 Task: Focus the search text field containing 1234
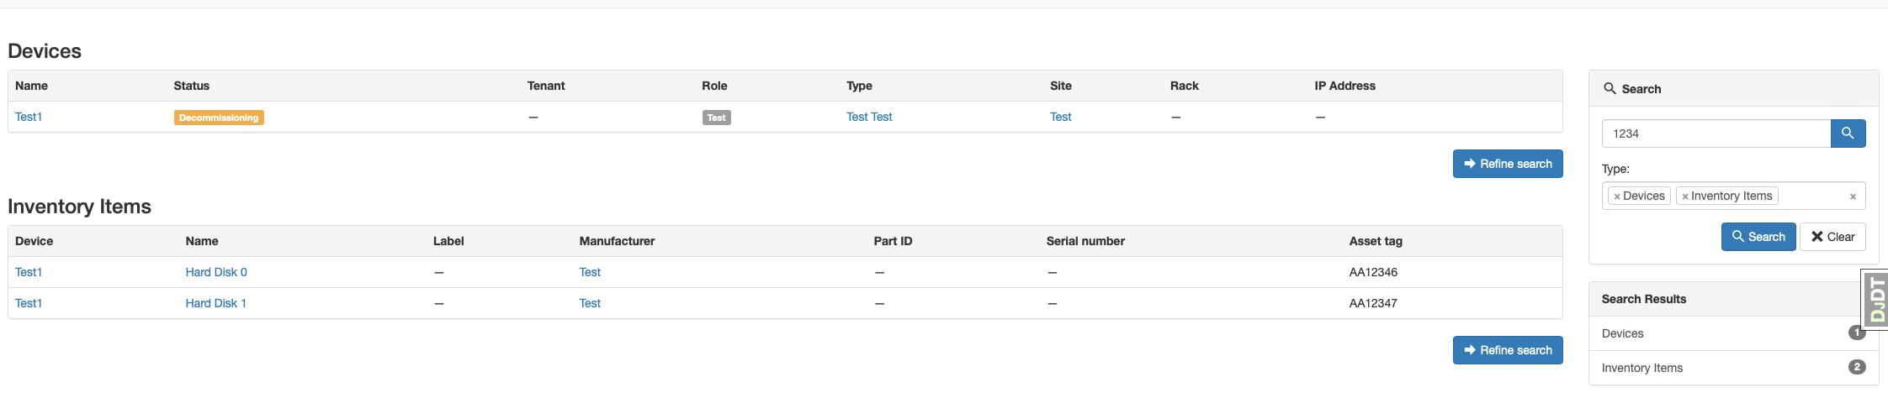tap(1716, 134)
